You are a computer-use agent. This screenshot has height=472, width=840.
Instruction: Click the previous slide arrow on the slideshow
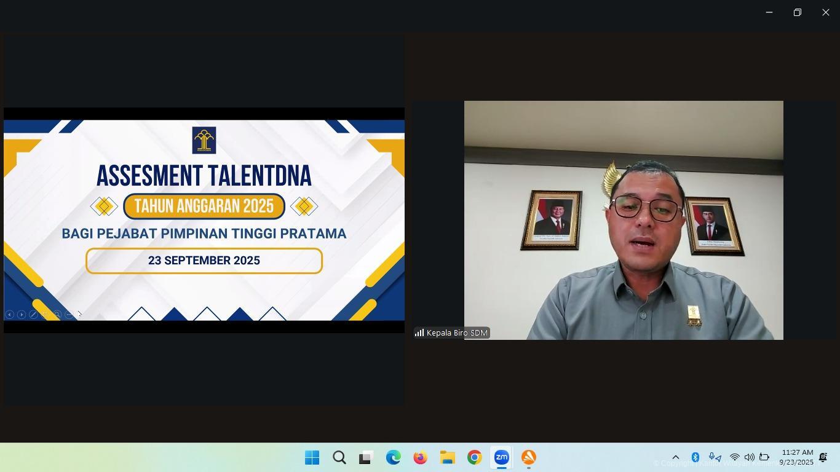(x=9, y=315)
